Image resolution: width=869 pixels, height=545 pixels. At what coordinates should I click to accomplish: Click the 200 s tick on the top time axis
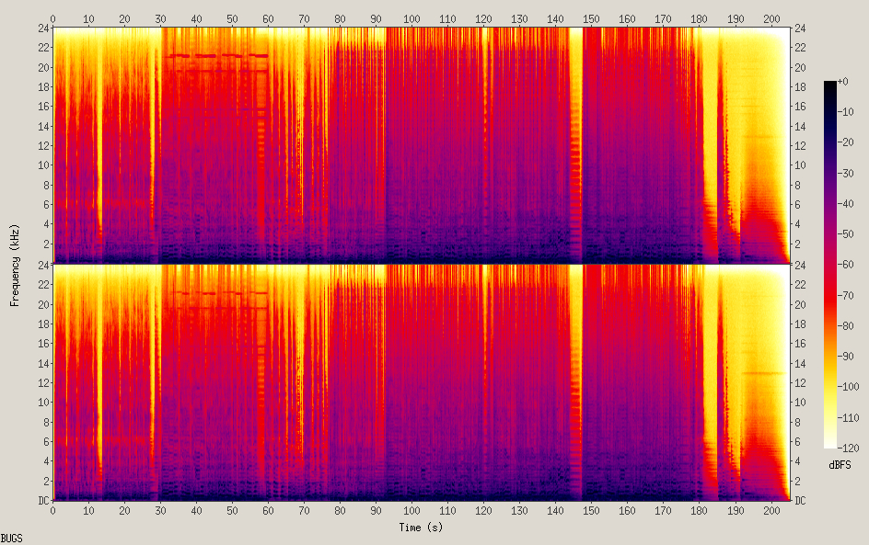pyautogui.click(x=771, y=18)
